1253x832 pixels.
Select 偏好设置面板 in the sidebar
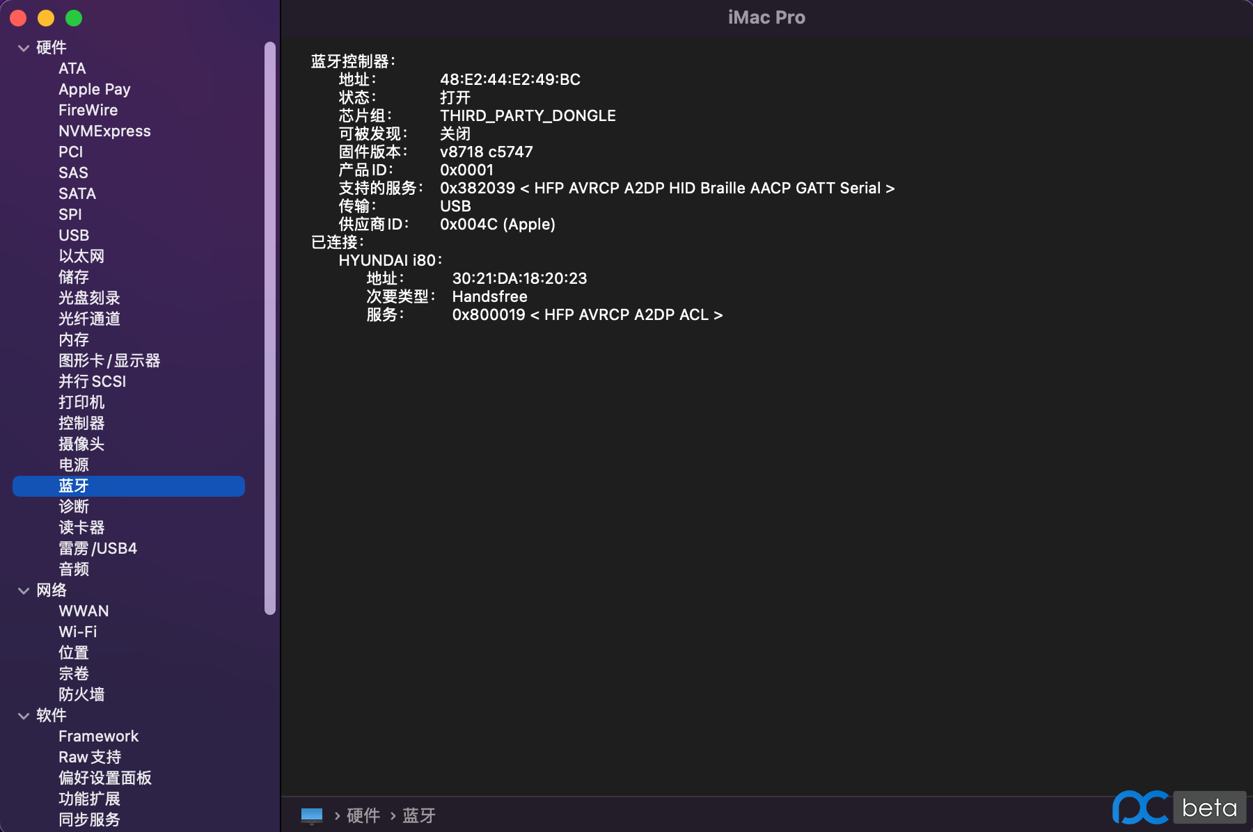point(105,778)
